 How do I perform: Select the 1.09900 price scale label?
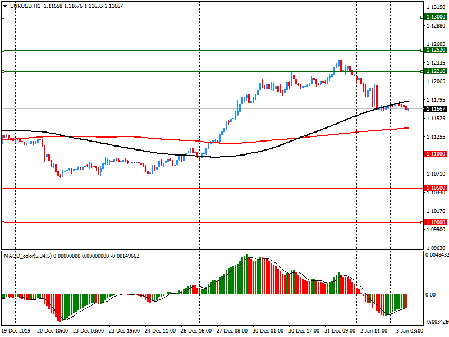coord(436,230)
